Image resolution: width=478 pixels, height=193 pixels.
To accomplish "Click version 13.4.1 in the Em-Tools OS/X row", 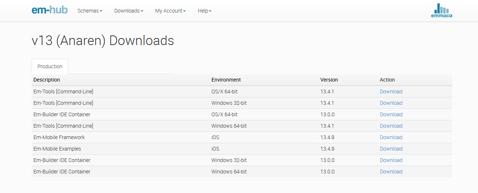I will point(328,92).
